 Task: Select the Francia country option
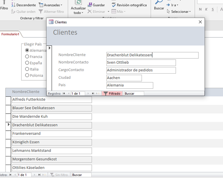click(x=27, y=57)
